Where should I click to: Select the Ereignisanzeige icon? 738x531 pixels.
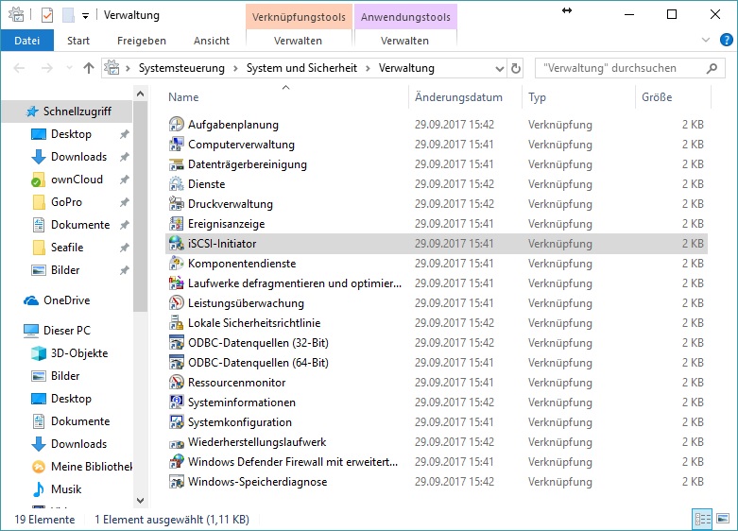pos(177,224)
